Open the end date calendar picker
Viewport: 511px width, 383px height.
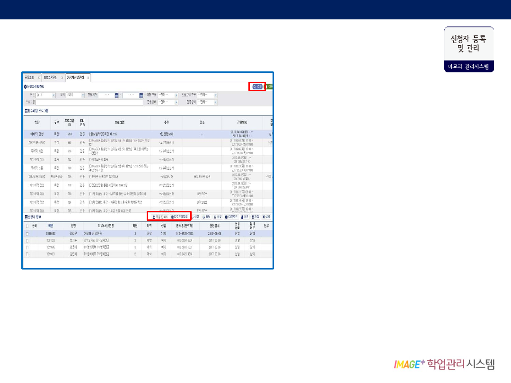[x=141, y=95]
